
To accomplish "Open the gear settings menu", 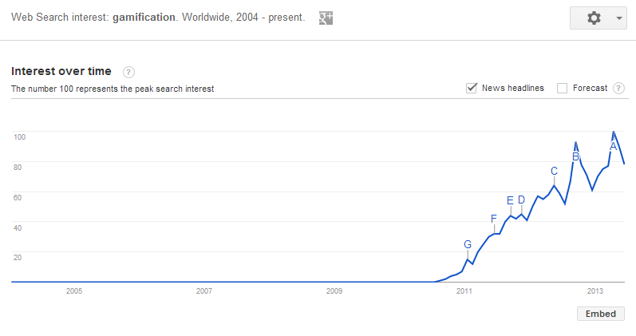I will [x=594, y=18].
